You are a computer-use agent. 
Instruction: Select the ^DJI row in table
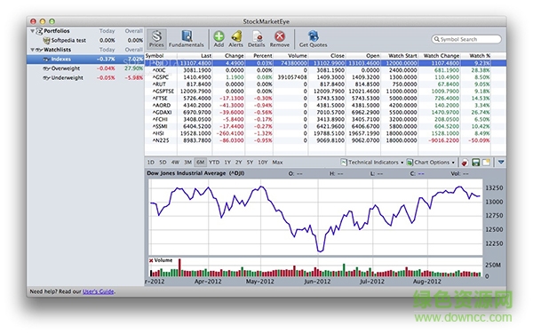pos(325,63)
